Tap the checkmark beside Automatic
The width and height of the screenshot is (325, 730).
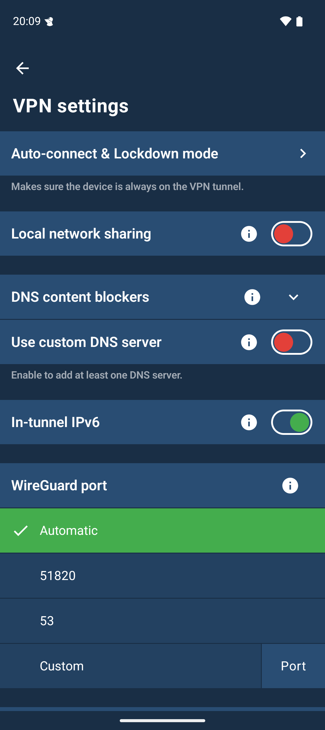[21, 530]
